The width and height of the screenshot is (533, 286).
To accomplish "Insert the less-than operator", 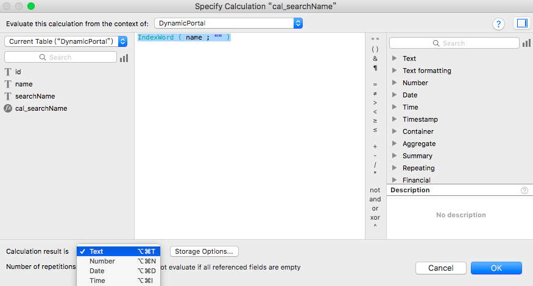I will tap(375, 112).
